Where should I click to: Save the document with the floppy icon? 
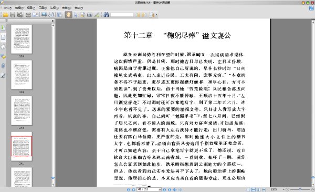tap(13, 15)
